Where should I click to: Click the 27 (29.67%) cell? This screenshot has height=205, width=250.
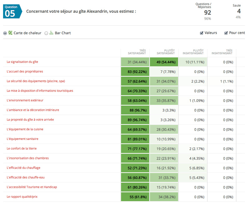(x=164, y=91)
